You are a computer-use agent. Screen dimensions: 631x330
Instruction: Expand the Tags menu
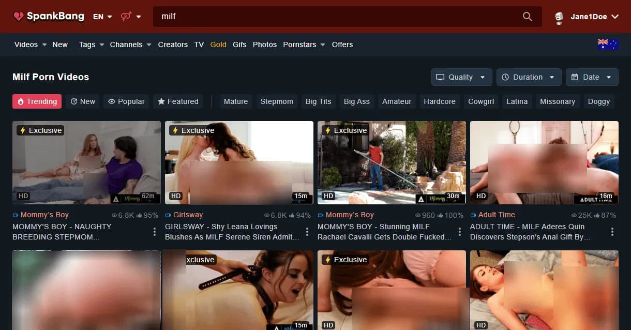92,44
